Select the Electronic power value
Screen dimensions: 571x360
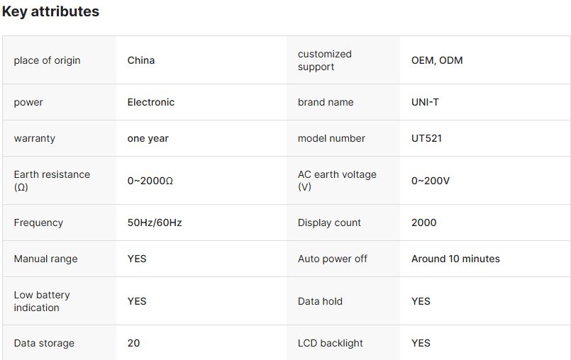click(151, 102)
